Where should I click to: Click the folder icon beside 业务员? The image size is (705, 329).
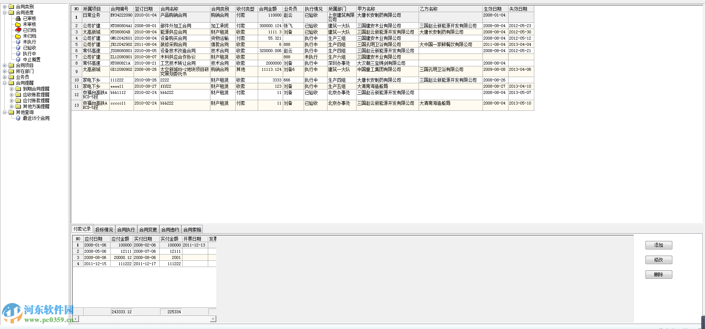tap(11, 77)
